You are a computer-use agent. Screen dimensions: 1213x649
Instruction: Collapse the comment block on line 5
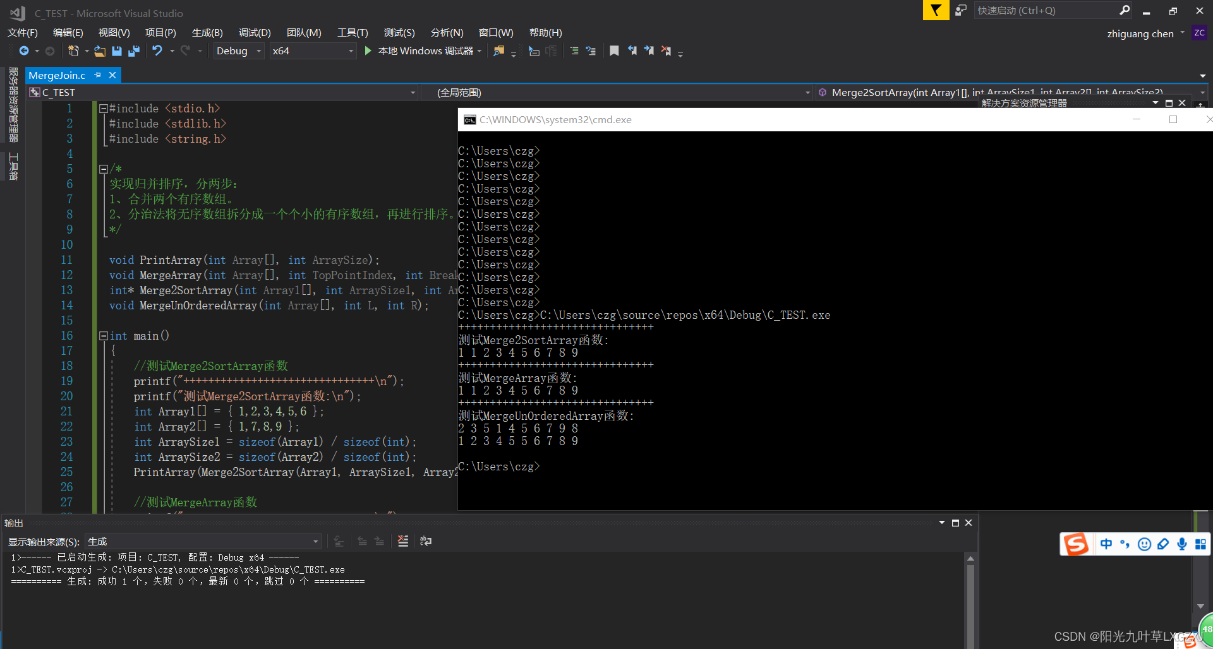[x=103, y=169]
